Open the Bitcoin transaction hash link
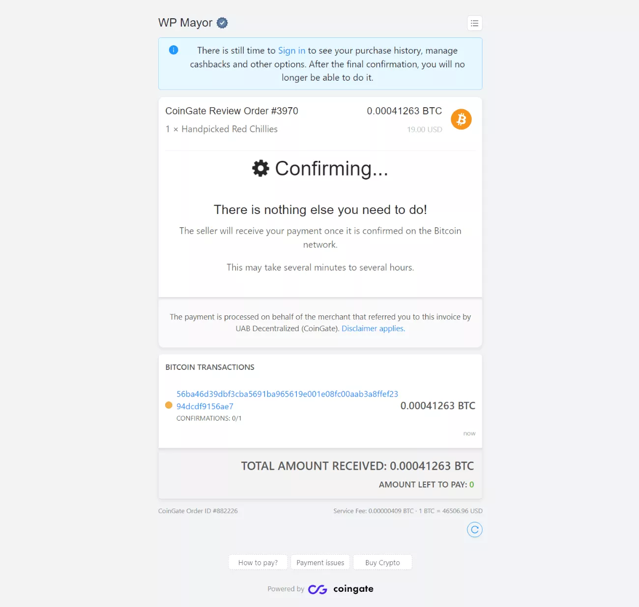This screenshot has width=639, height=607. (287, 400)
